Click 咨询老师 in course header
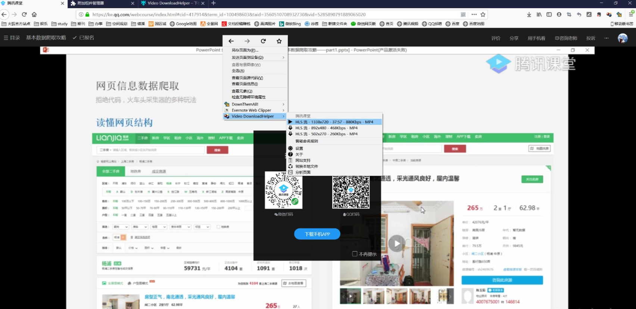 click(566, 38)
